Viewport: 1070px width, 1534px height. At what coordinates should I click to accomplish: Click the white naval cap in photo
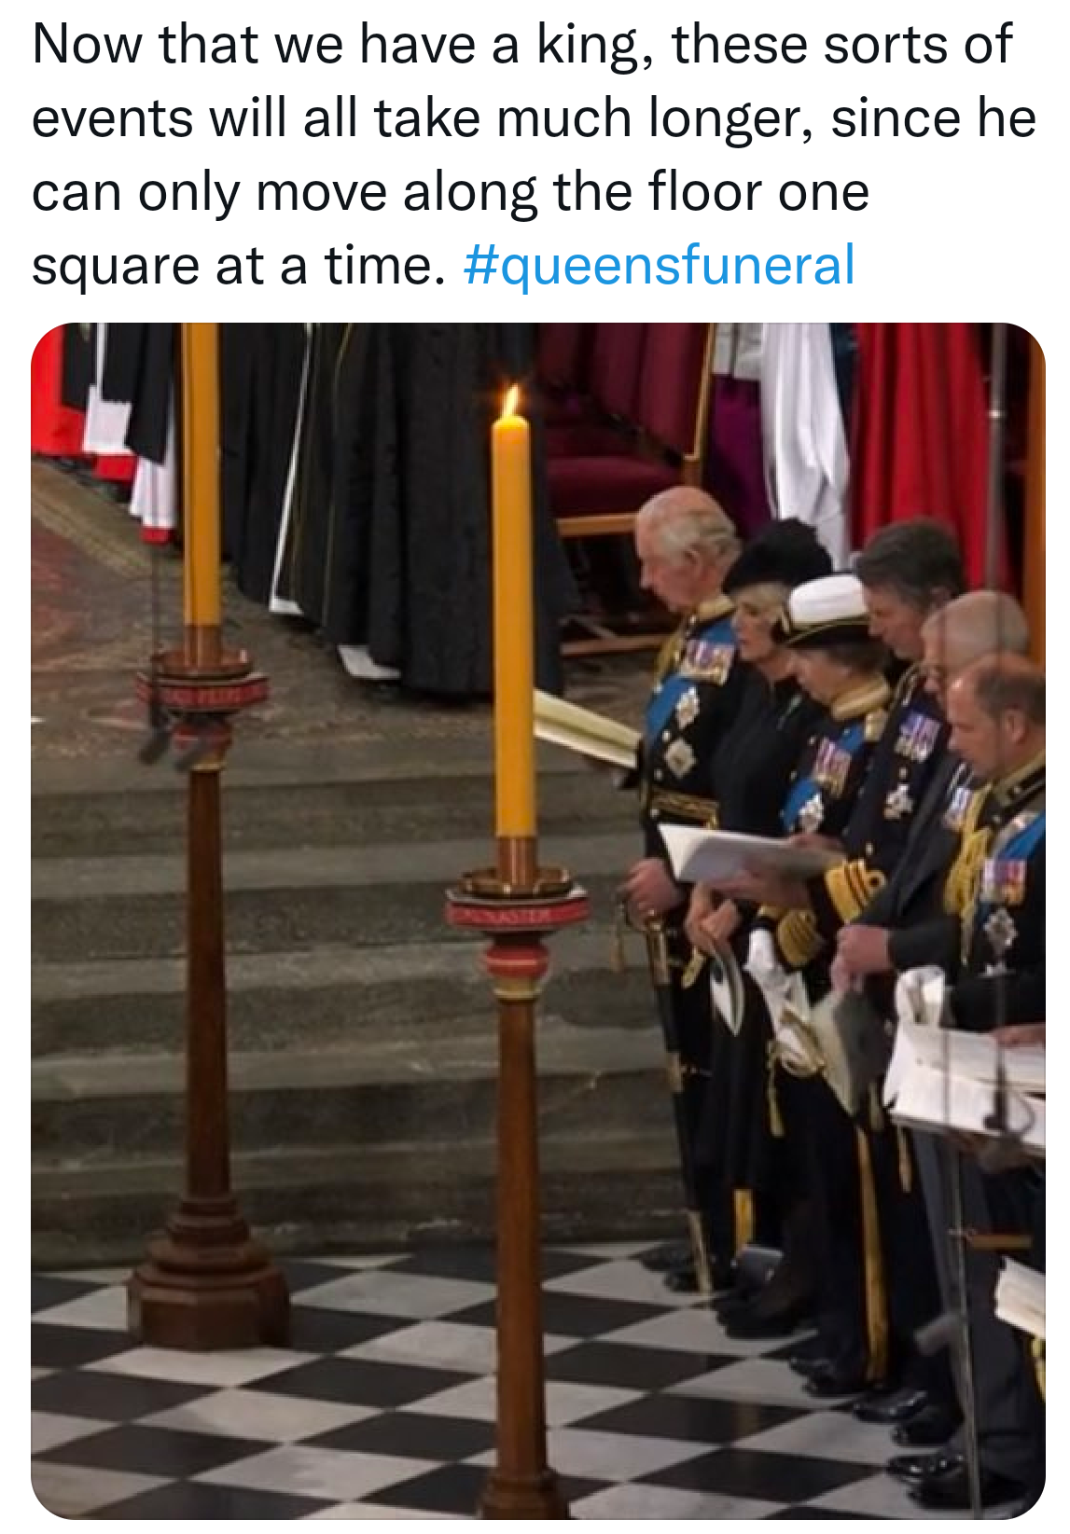click(826, 606)
